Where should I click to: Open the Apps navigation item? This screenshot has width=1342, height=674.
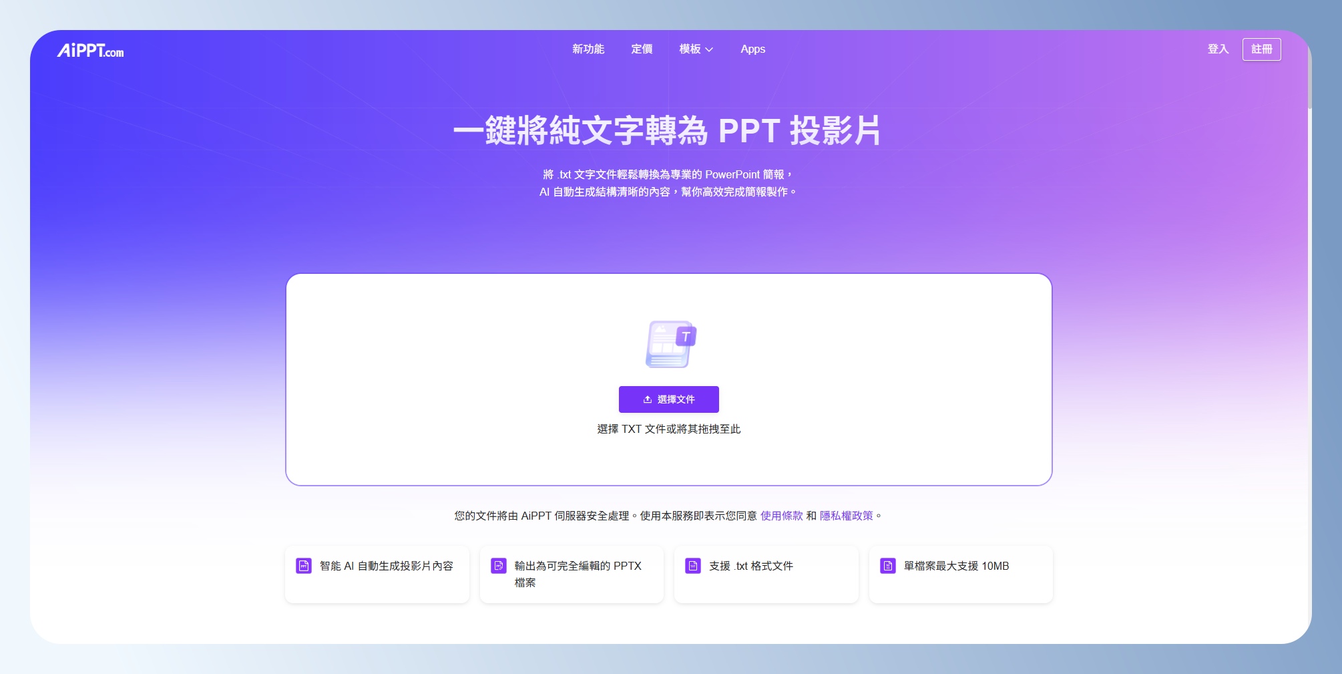752,49
